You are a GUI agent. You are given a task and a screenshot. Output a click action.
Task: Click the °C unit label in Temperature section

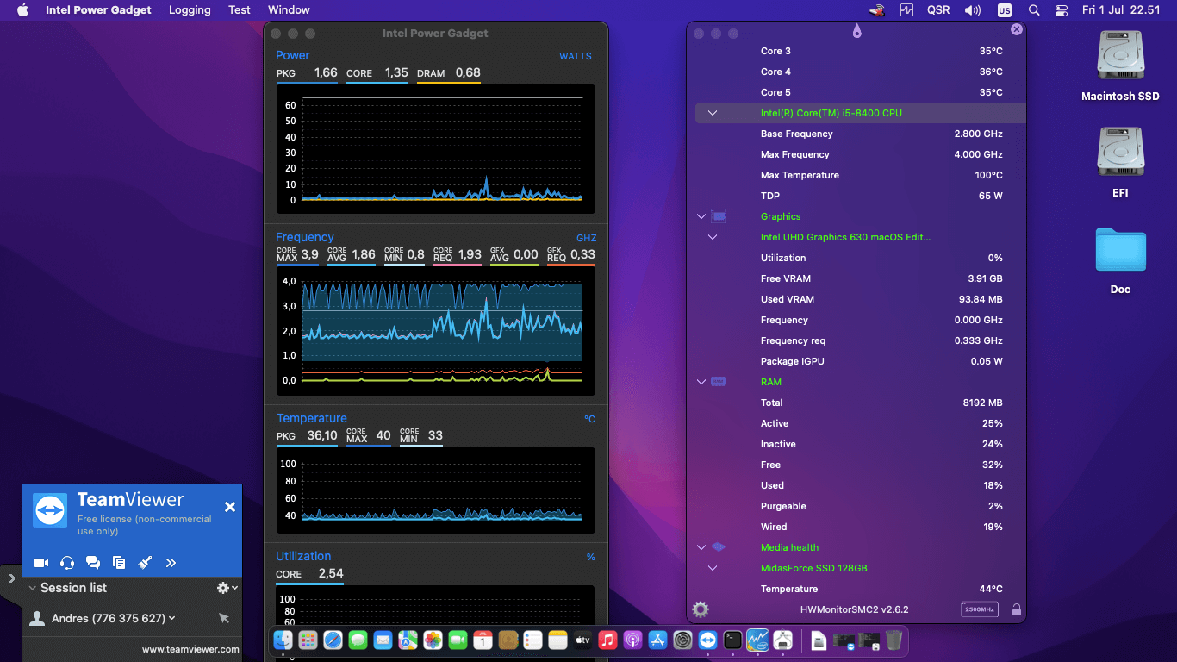pos(589,419)
